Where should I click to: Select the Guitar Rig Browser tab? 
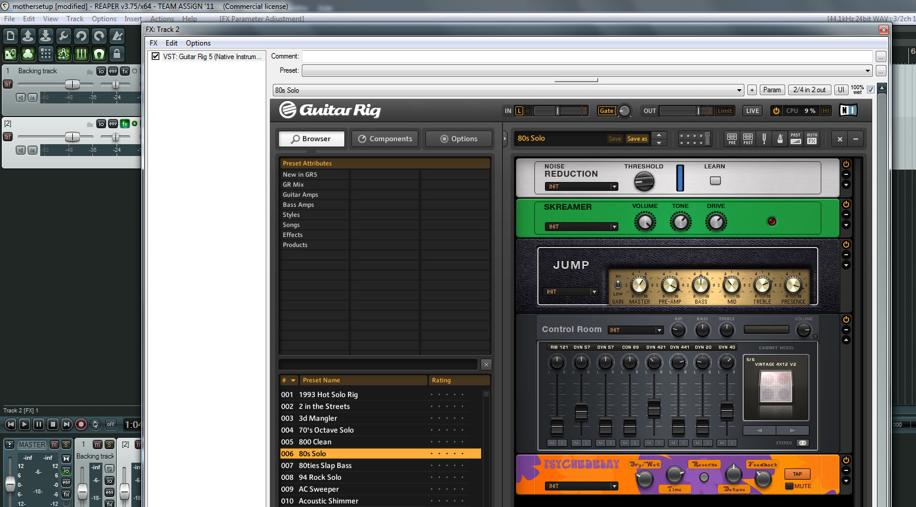coord(311,139)
